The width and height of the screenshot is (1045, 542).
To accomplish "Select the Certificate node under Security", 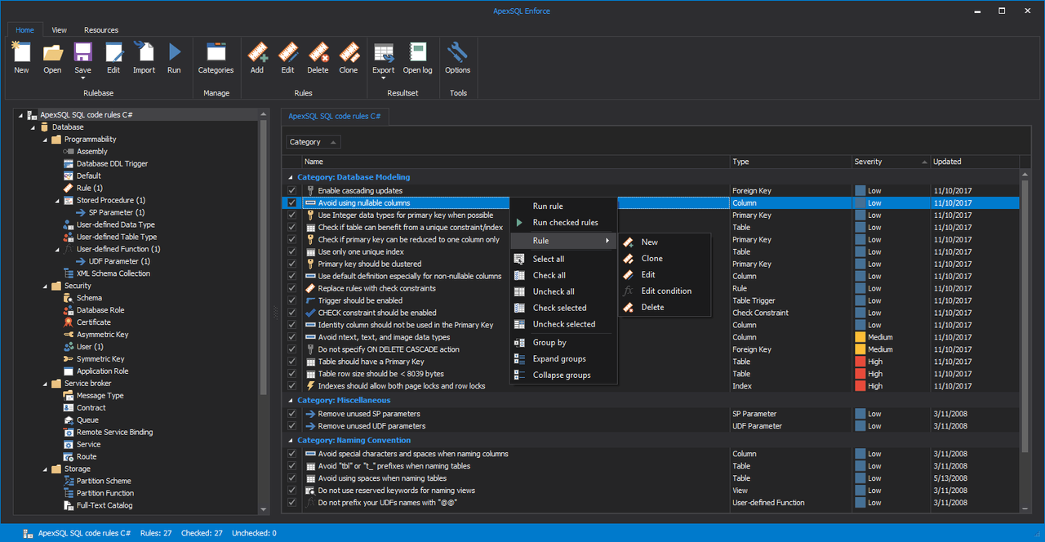I will [94, 322].
